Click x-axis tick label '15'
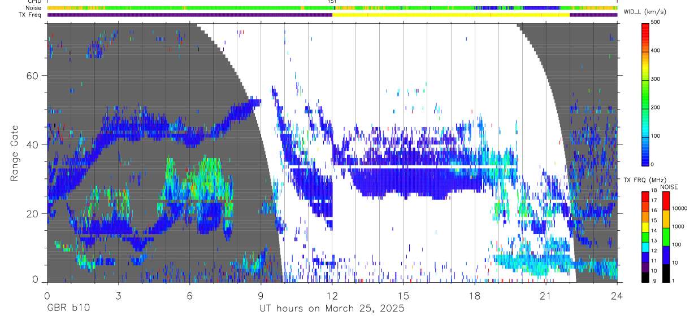This screenshot has width=694, height=320. [404, 296]
